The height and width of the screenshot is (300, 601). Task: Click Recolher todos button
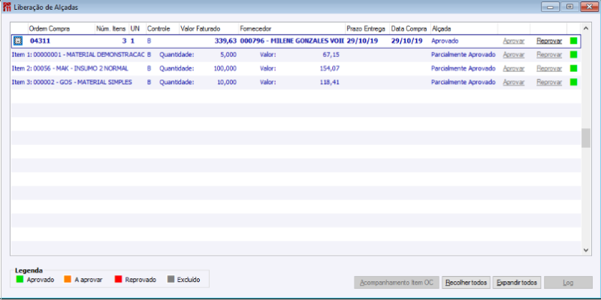[x=467, y=283]
